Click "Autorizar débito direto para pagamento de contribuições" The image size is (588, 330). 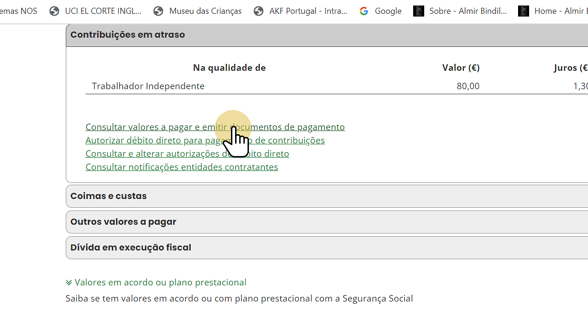[205, 140]
